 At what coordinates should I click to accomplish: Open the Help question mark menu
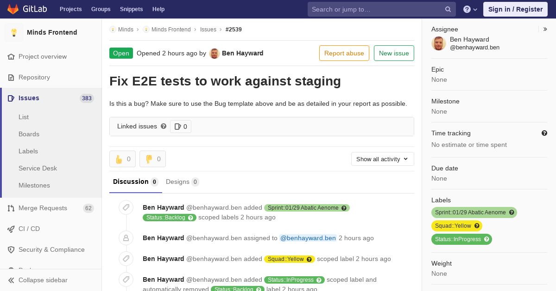pyautogui.click(x=470, y=9)
